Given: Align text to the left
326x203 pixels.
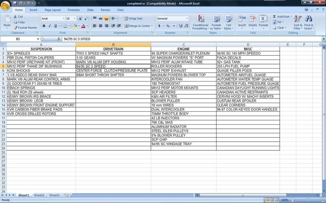Looking at the screenshot, I should coord(95,26).
